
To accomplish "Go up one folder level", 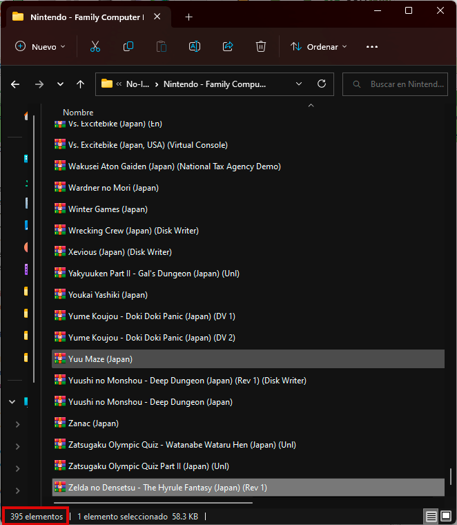I will [x=80, y=84].
